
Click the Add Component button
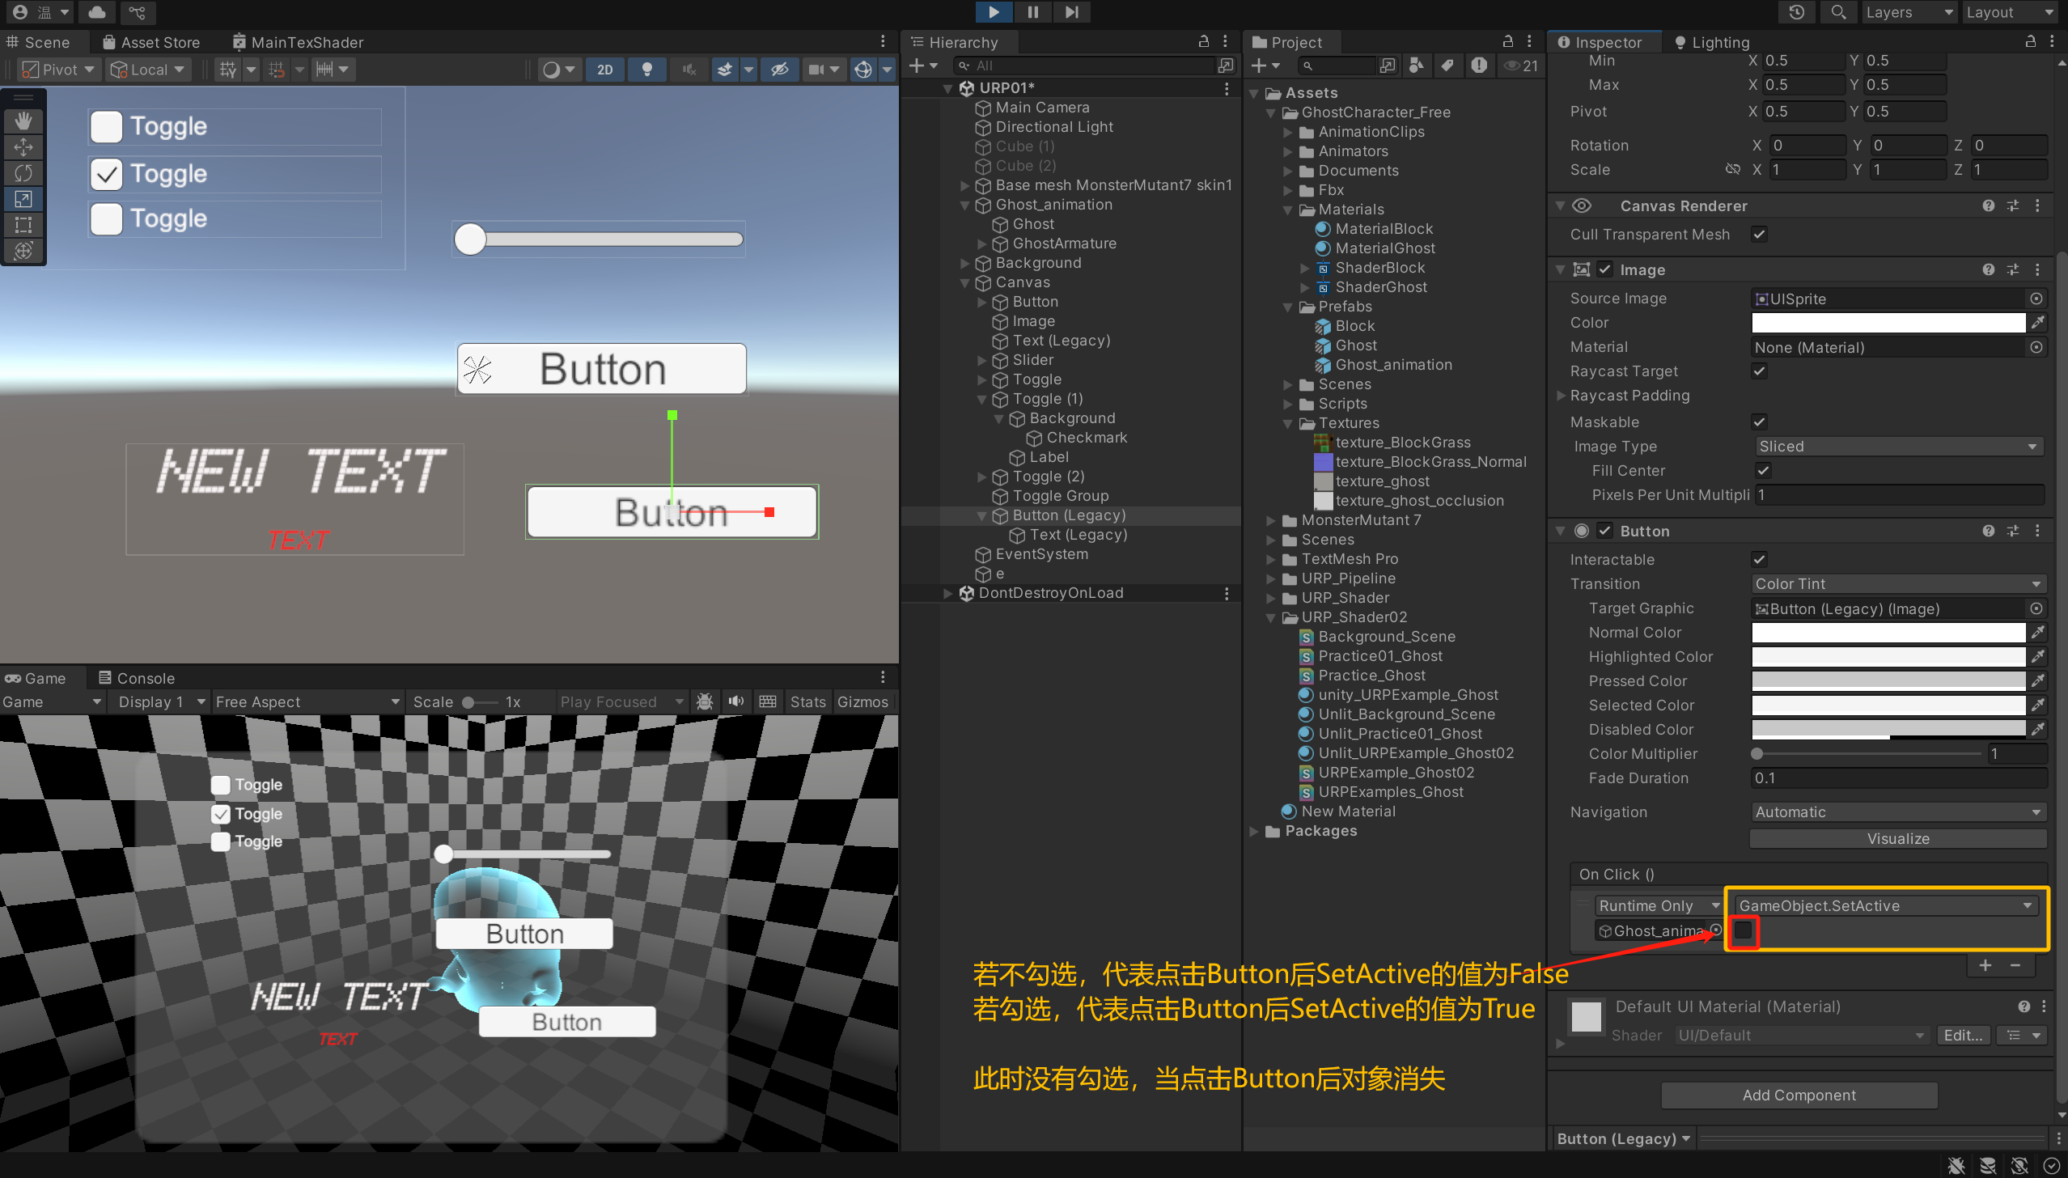[x=1799, y=1095]
